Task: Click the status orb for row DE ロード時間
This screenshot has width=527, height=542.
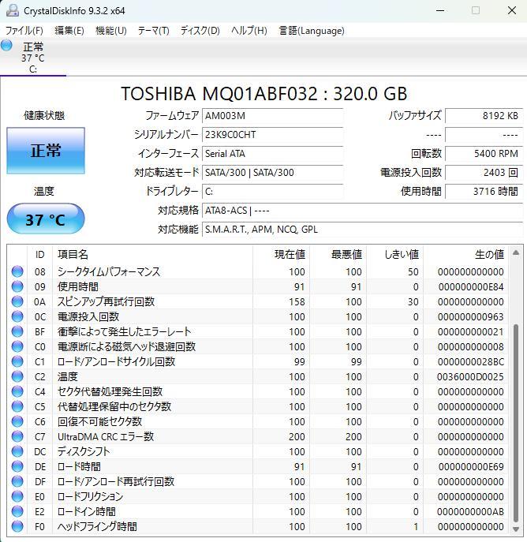Action: click(x=17, y=466)
